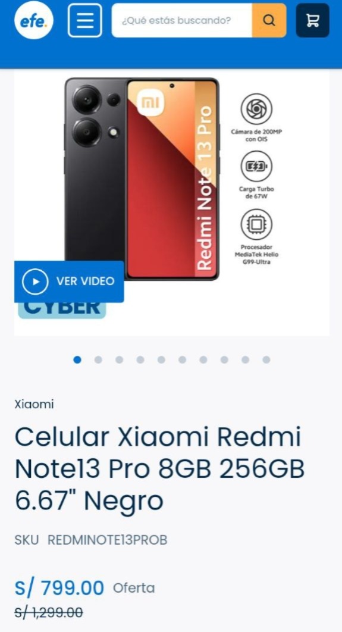Viewport: 342px width, 632px height.
Task: Click the Carga Turbo 67W battery icon
Action: coord(256,166)
